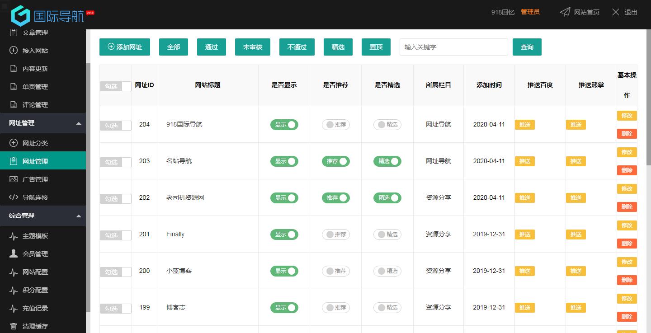Turn on 精选 for Finally
Viewport: 651px width, 333px height.
387,234
